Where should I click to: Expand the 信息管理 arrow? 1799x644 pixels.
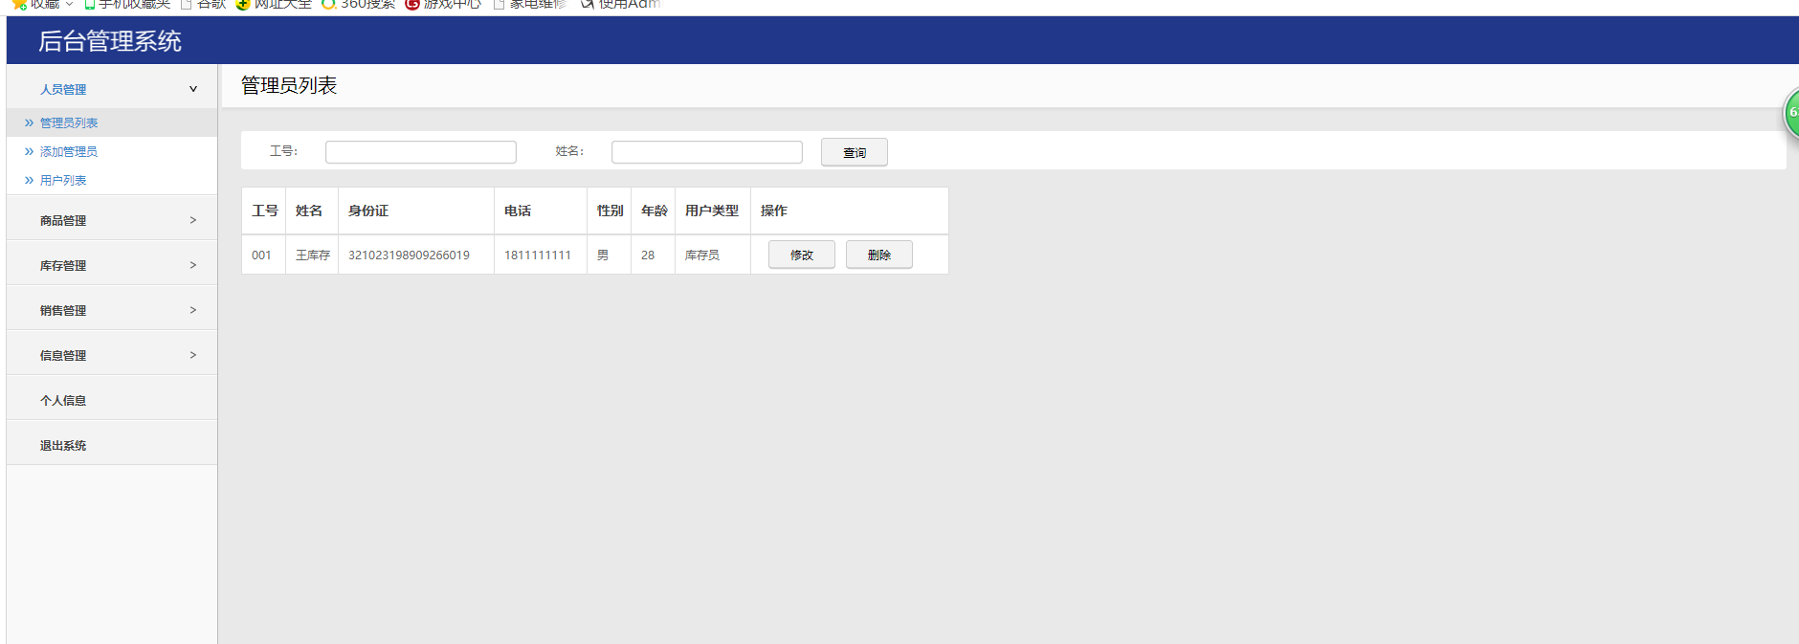pyautogui.click(x=193, y=355)
